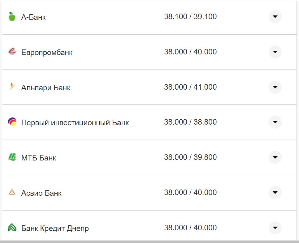The width and height of the screenshot is (299, 243).
Task: Select the Европромбанк bank name
Action: click(x=47, y=53)
